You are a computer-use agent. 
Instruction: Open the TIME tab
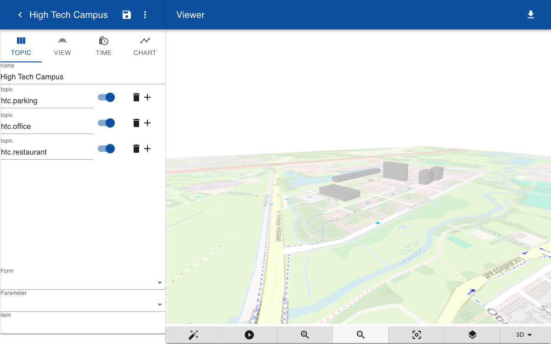(x=104, y=46)
